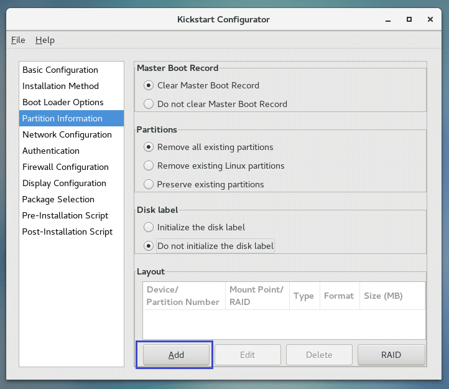Go to Installation Method section
The image size is (449, 389).
[x=60, y=86]
